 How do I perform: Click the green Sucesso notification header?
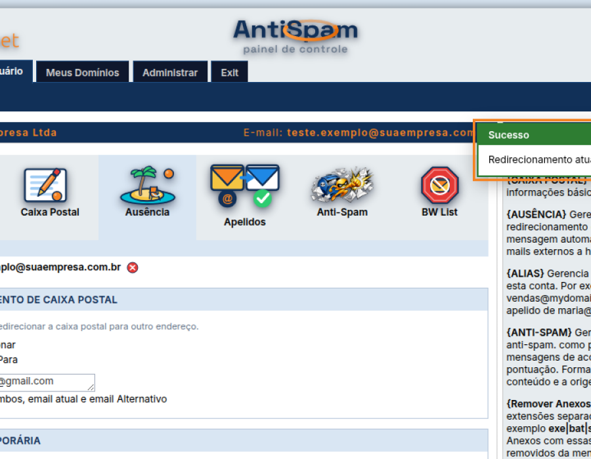(x=534, y=134)
